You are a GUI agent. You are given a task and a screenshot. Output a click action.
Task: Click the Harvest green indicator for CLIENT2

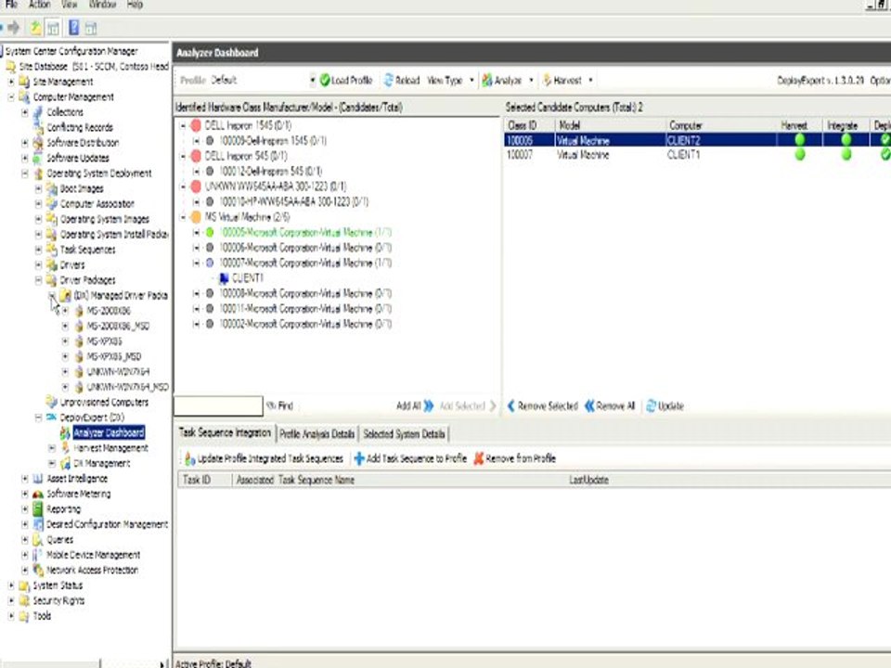799,140
